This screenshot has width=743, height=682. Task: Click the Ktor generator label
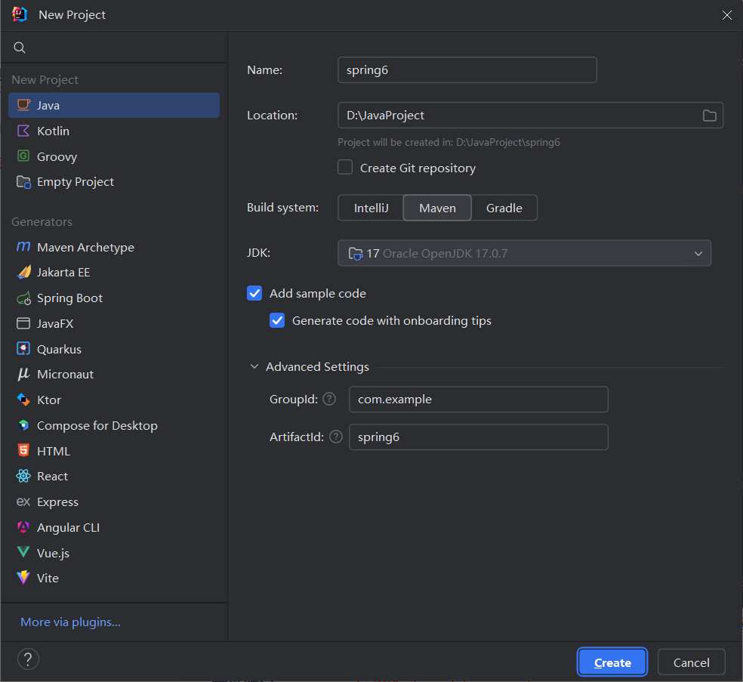[x=49, y=400]
